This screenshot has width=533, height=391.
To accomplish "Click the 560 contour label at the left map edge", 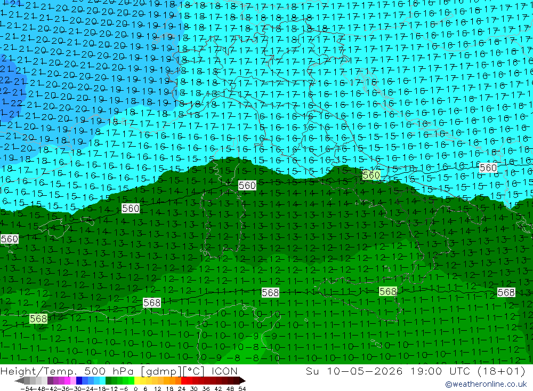I will click(x=9, y=239).
